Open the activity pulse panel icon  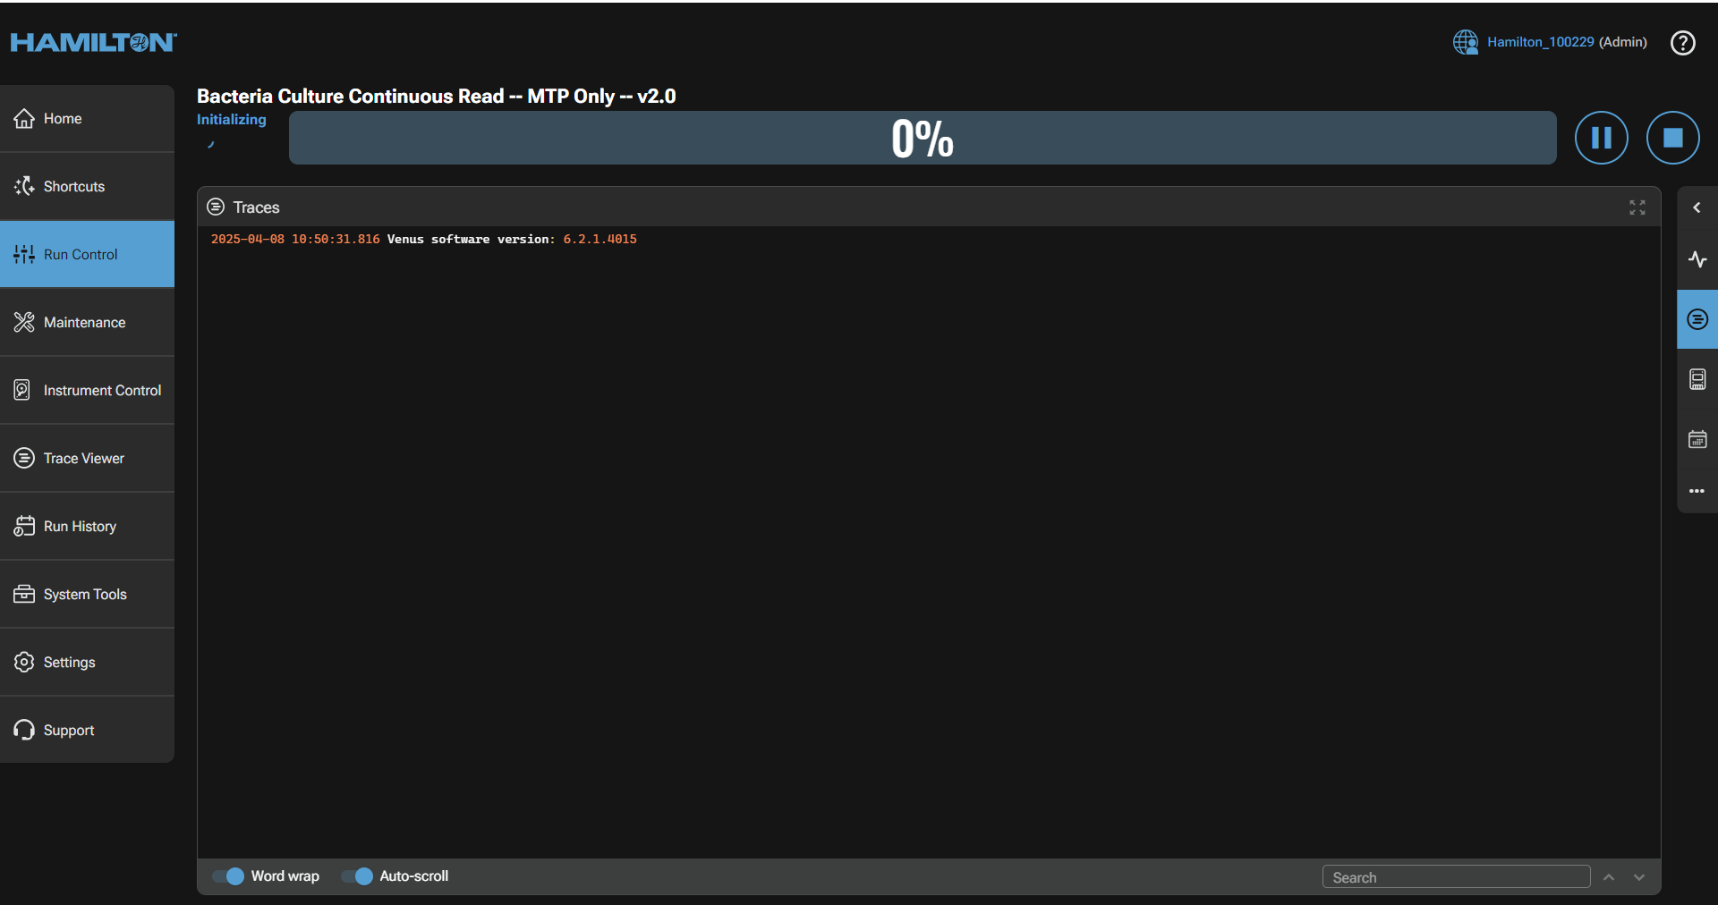(x=1697, y=259)
